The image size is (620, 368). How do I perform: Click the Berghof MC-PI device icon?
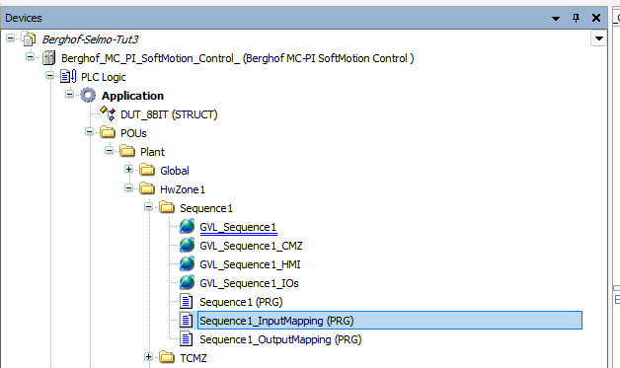click(x=48, y=58)
